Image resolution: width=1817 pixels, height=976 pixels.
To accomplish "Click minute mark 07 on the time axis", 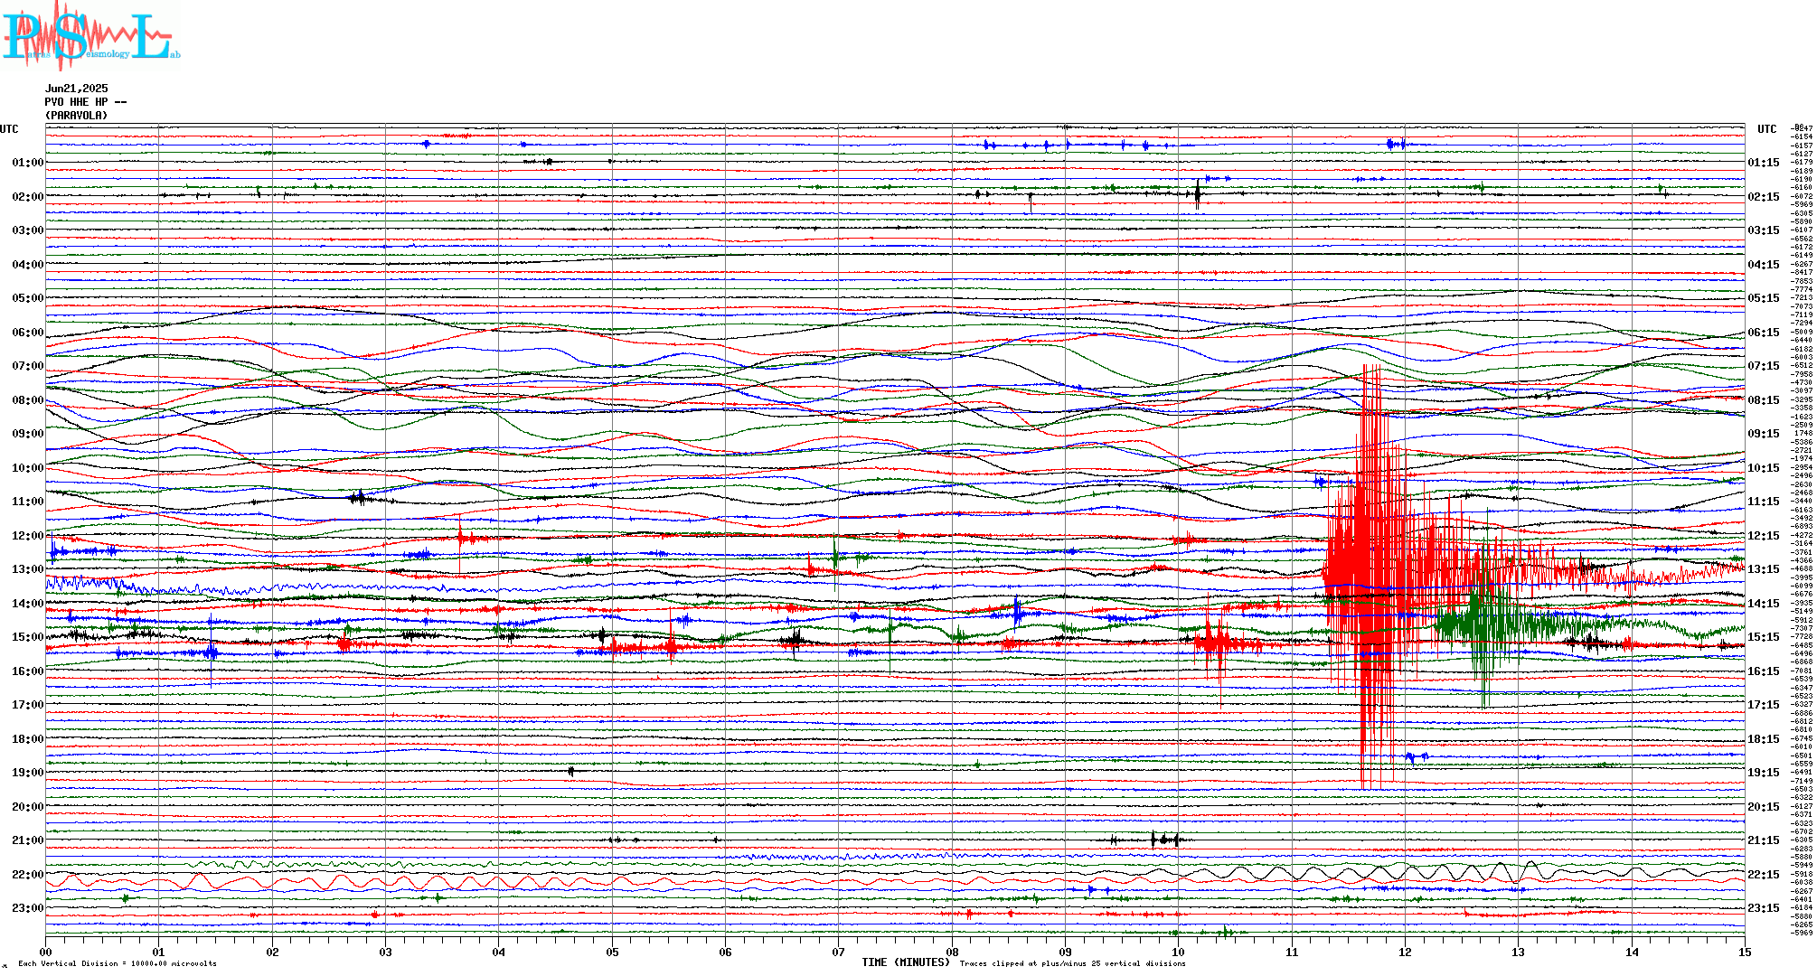I will [x=839, y=952].
